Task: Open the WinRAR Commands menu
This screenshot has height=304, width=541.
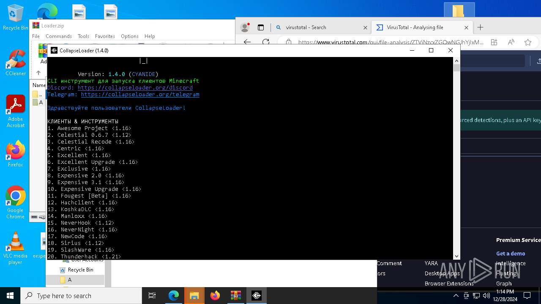Action: coord(59,36)
